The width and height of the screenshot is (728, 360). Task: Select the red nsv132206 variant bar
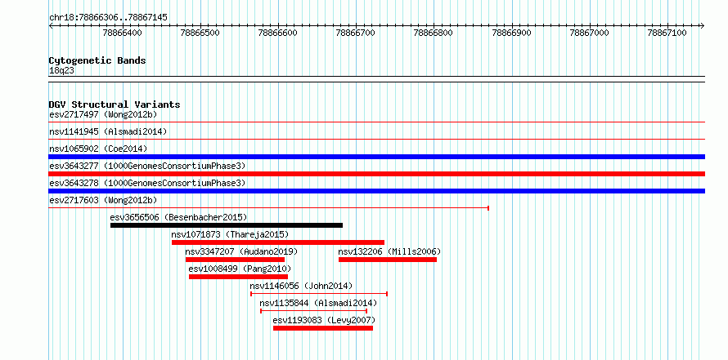[x=388, y=260]
